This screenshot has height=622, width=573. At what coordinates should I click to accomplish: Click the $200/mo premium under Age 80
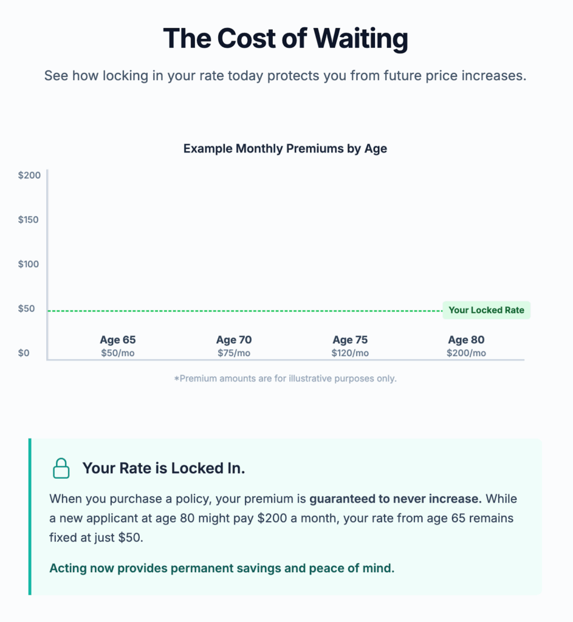[x=466, y=353]
